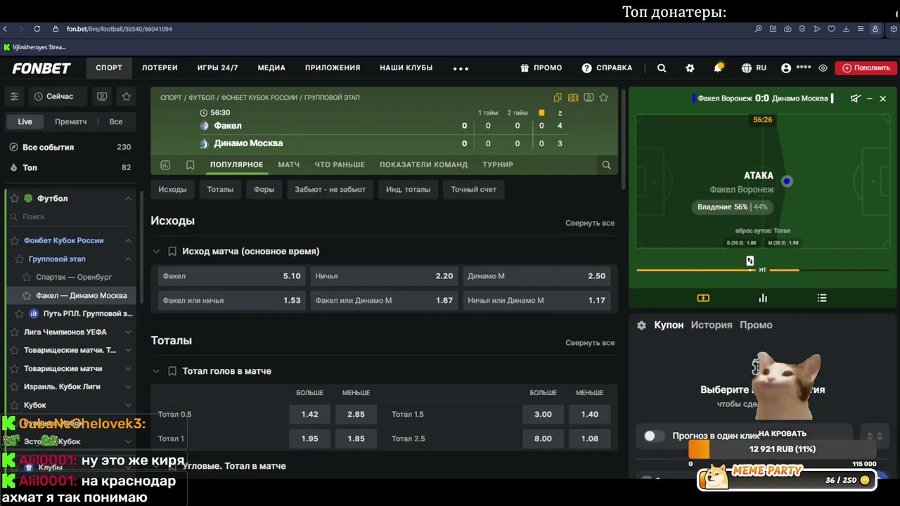Open the browser heart favorites icon
The width and height of the screenshot is (900, 506).
(831, 29)
